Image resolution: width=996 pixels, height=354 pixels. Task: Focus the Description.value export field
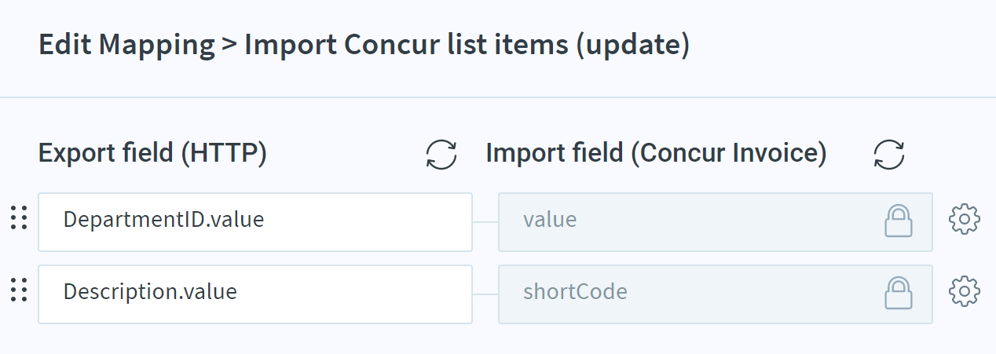click(255, 294)
